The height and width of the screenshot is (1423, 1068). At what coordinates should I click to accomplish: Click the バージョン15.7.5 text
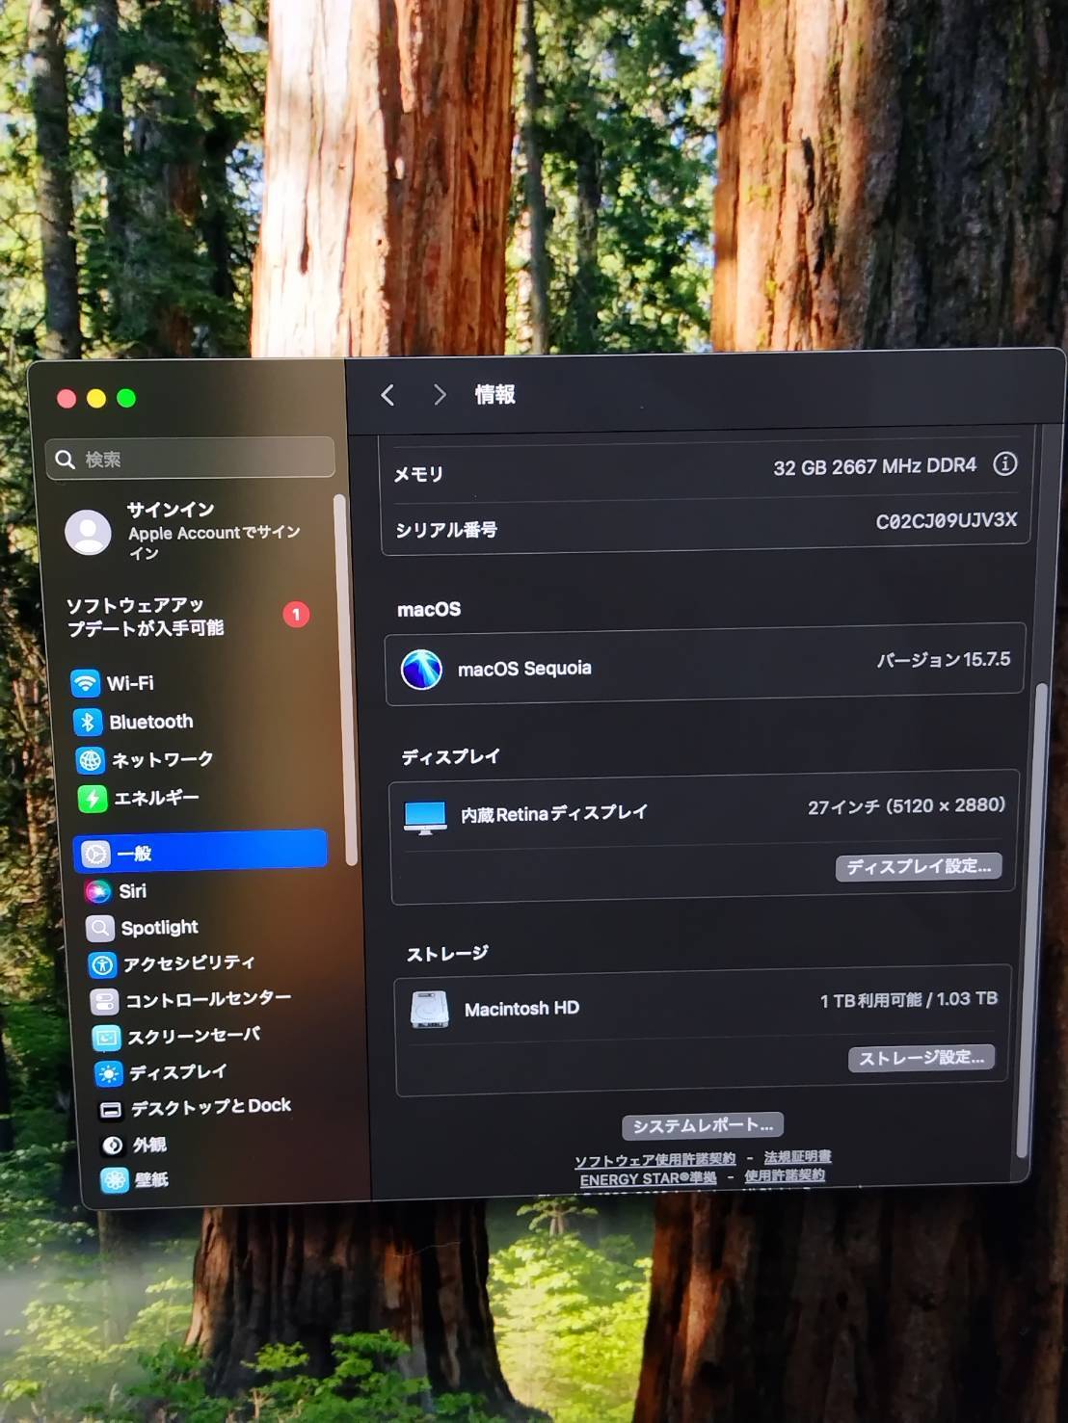pyautogui.click(x=944, y=660)
